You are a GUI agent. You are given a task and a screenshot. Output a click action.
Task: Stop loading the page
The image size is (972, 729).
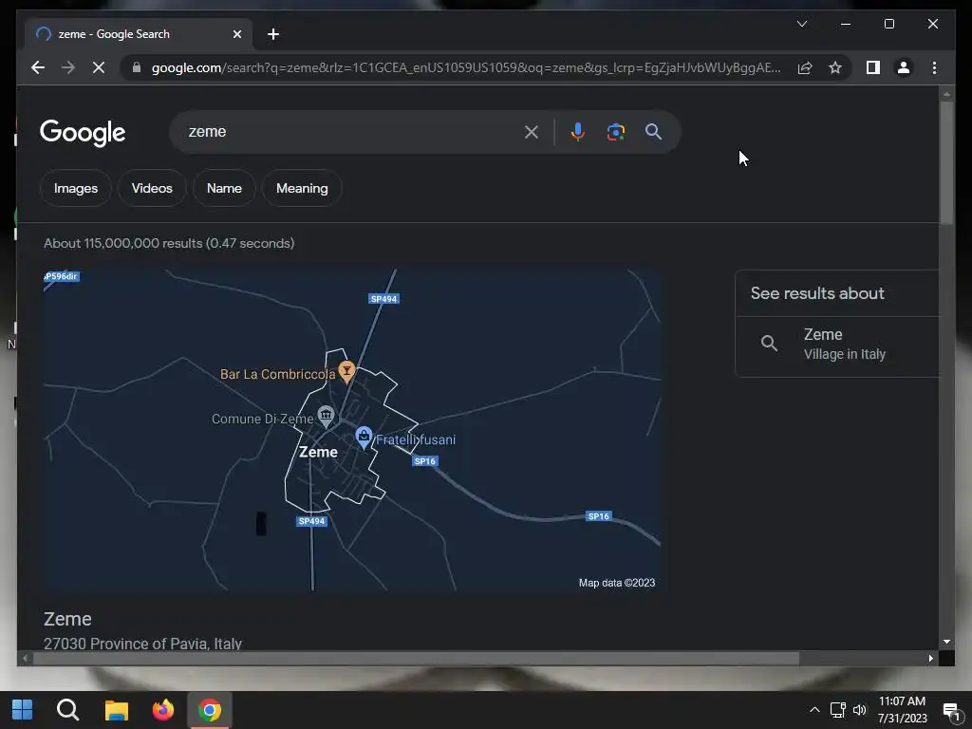(99, 67)
